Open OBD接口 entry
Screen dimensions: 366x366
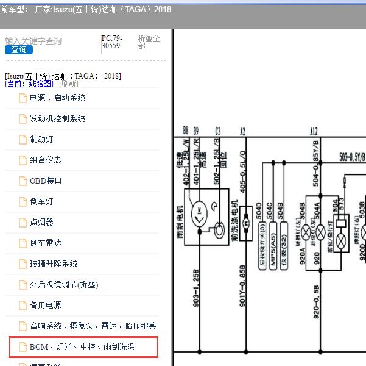click(x=46, y=181)
